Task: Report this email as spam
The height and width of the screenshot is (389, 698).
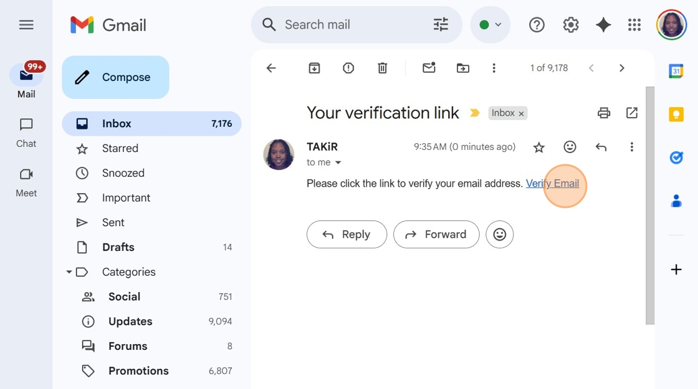Action: (348, 68)
